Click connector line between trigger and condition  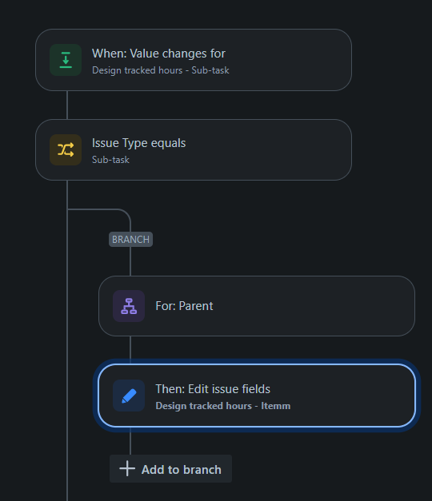(67, 105)
